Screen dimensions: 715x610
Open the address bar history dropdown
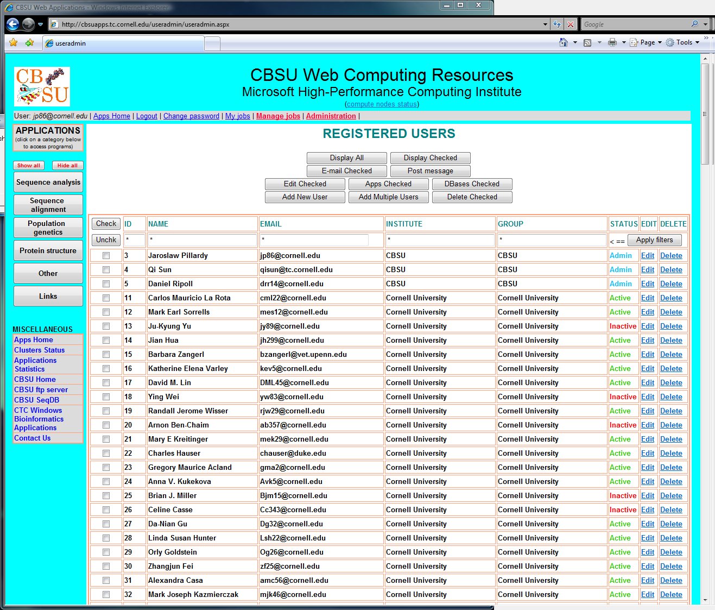pyautogui.click(x=545, y=24)
